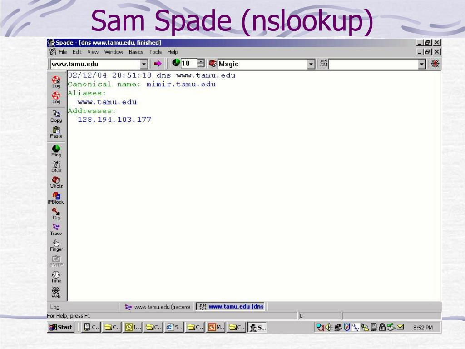This screenshot has width=465, height=349.
Task: Click the Magic whois server field
Action: pos(263,64)
